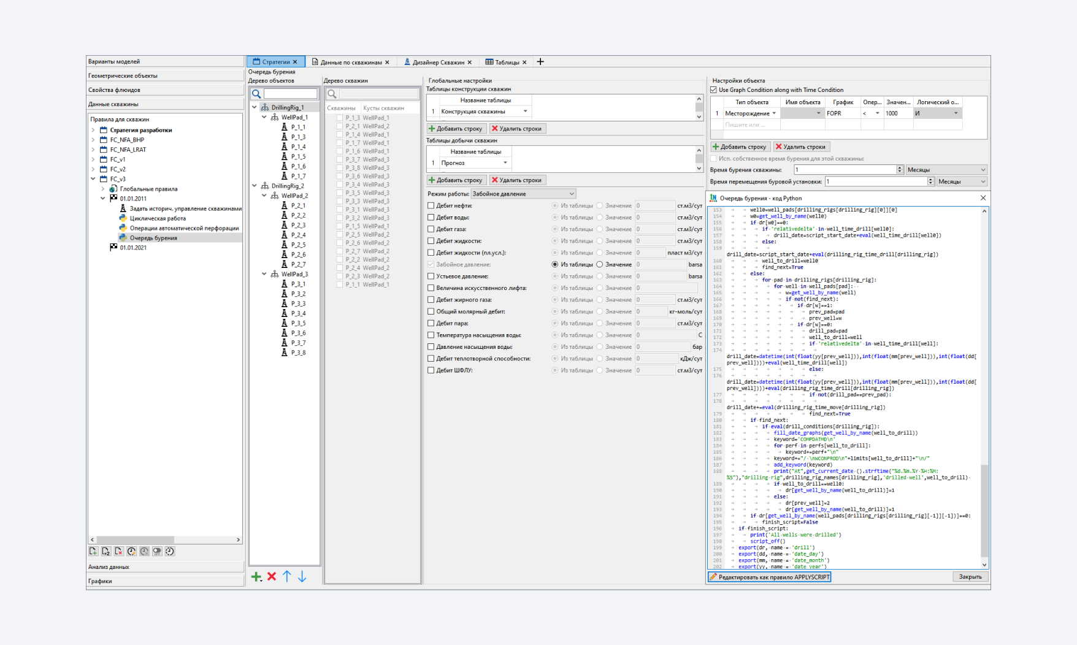Close the Python code panel with X

[983, 198]
